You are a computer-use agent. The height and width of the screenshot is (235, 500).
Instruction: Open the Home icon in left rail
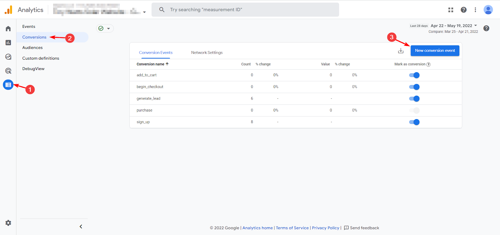pyautogui.click(x=8, y=29)
